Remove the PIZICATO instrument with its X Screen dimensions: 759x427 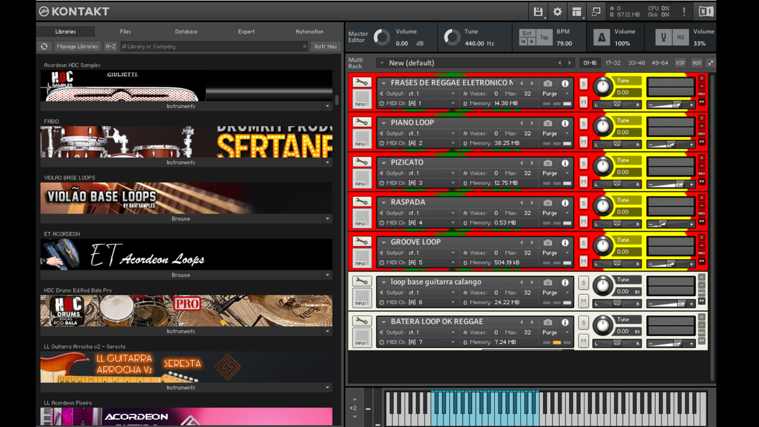701,158
